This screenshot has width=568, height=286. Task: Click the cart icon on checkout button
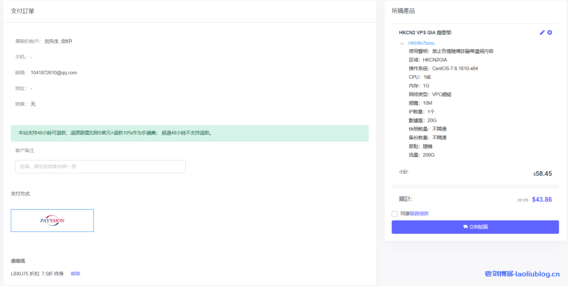coord(465,227)
